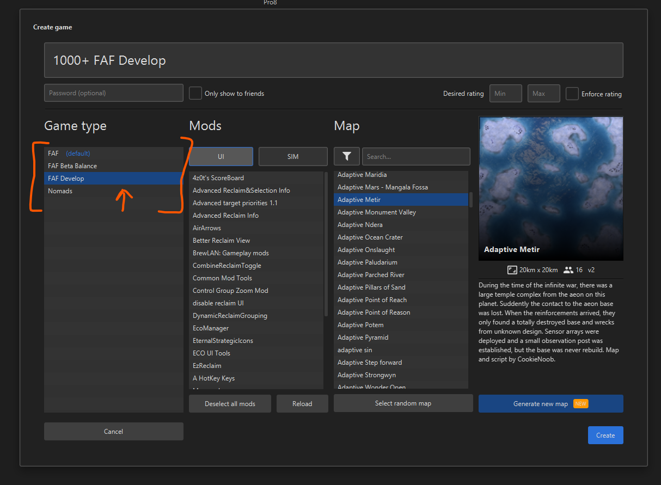This screenshot has width=661, height=485.
Task: Toggle the Only show to friends checkbox
Action: [x=195, y=93]
